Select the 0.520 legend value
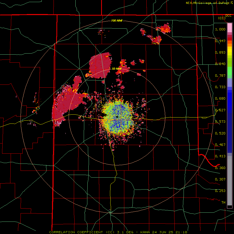The image size is (234, 234). 220,133
